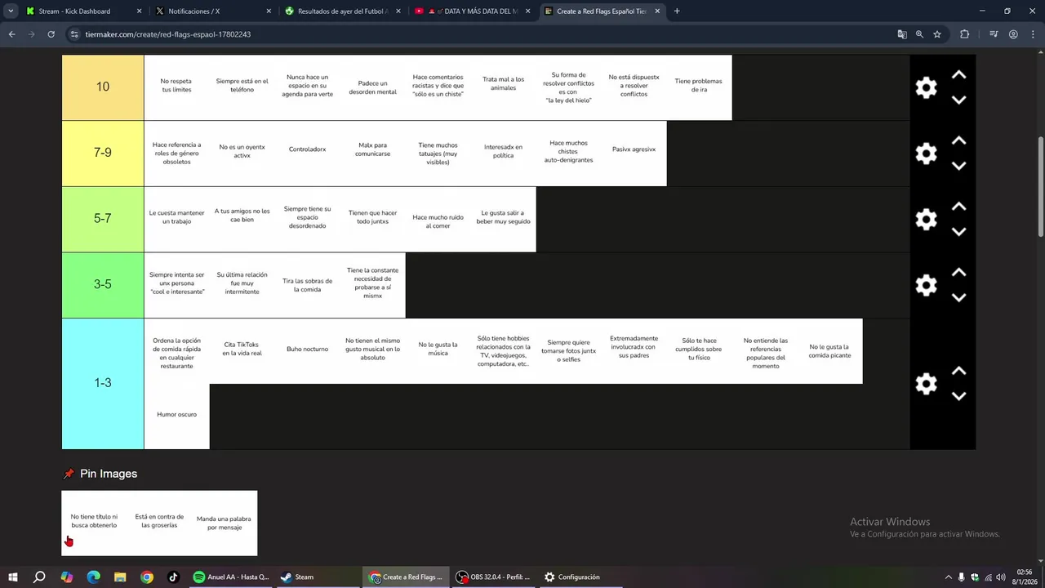
Task: Move tier 7-9 row up
Action: coord(959,140)
